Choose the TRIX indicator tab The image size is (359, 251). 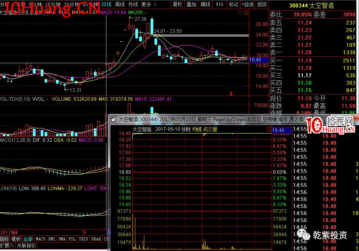pos(83,239)
